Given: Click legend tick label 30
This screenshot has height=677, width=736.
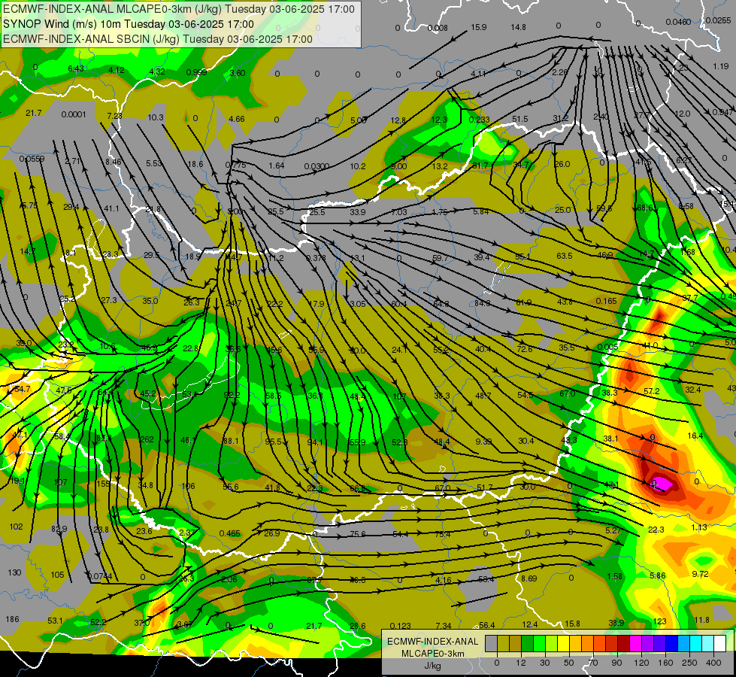Looking at the screenshot, I should coord(544,663).
